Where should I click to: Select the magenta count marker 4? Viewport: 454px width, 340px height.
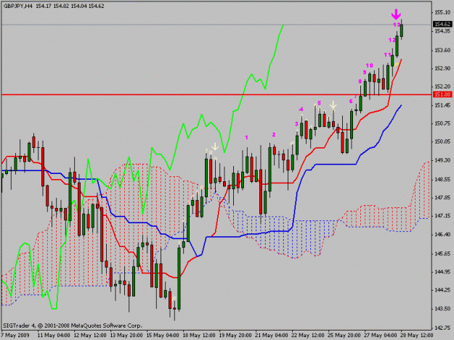point(301,109)
